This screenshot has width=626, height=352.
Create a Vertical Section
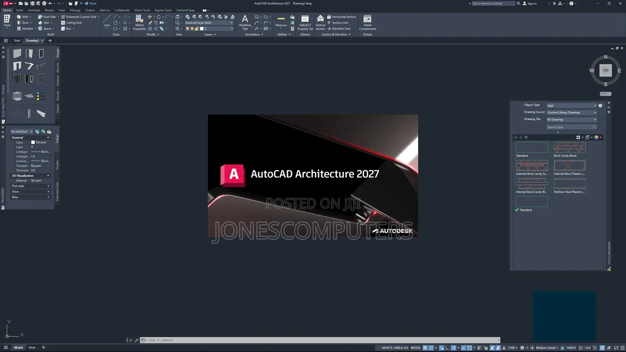[320, 22]
